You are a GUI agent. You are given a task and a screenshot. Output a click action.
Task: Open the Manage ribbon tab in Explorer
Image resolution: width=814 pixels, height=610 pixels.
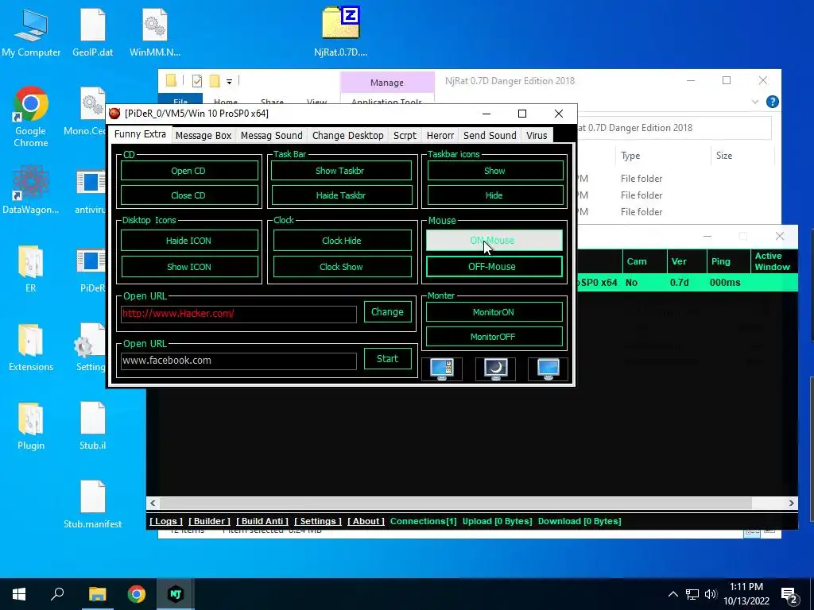click(387, 83)
